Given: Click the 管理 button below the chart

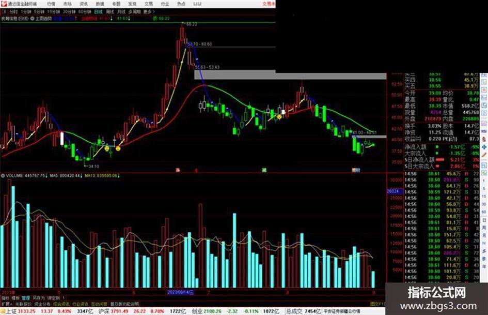Looking at the screenshot, I should [26, 298].
